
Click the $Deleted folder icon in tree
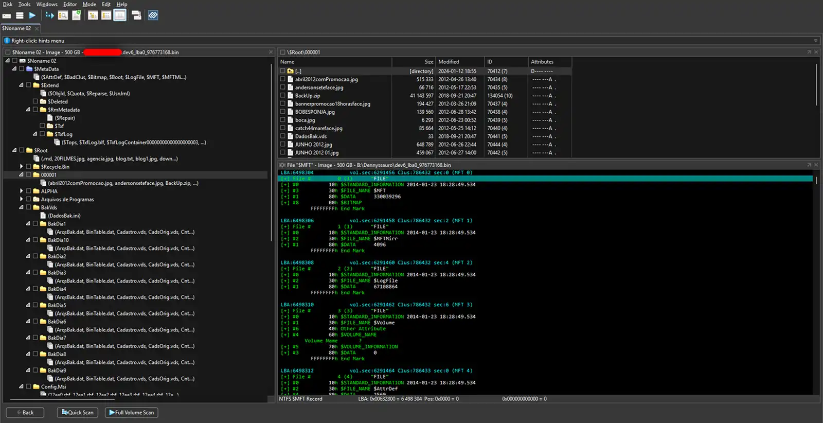click(x=43, y=101)
